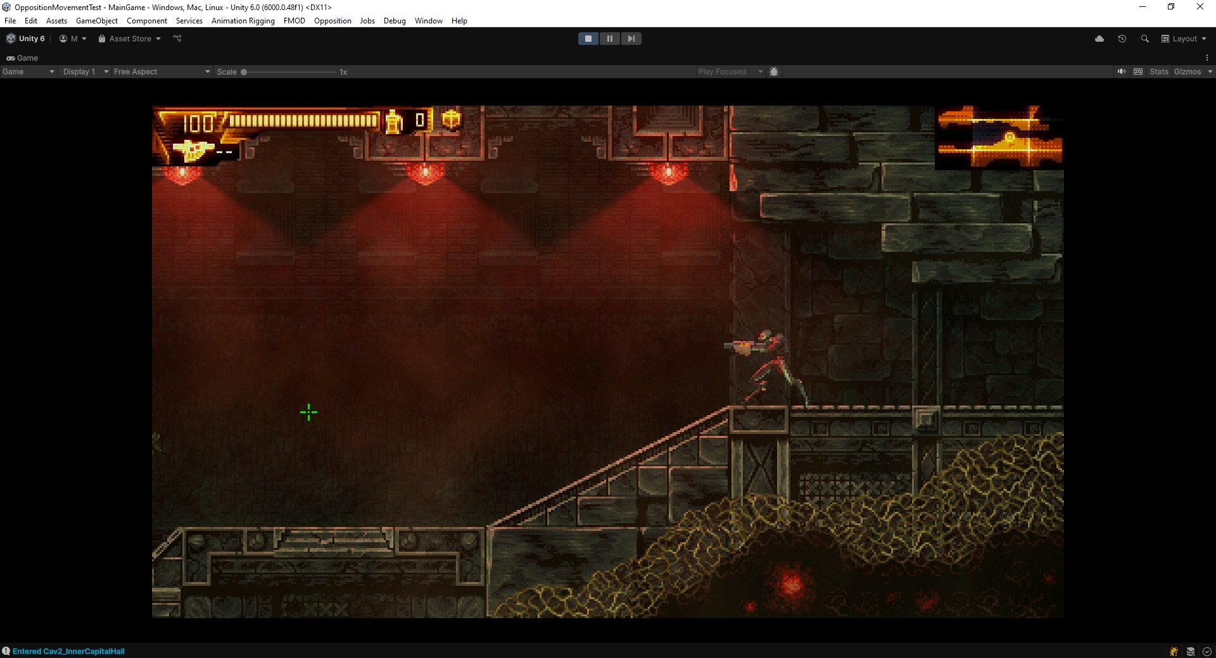Click the 'Entered Cav2_InnerCapitalHall' console message
Viewport: 1216px width, 658px height.
(68, 651)
